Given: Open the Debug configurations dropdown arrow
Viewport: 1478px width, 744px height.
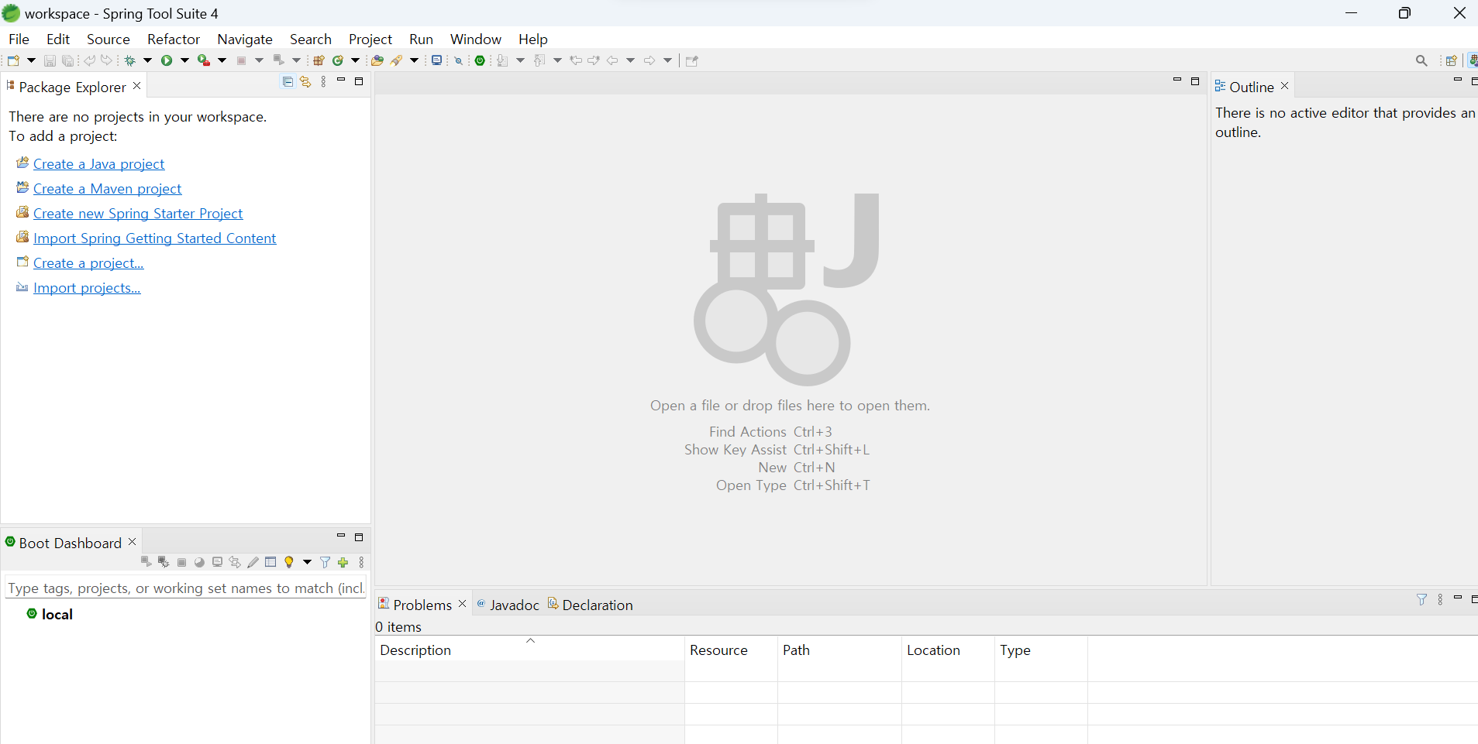Looking at the screenshot, I should pyautogui.click(x=147, y=60).
